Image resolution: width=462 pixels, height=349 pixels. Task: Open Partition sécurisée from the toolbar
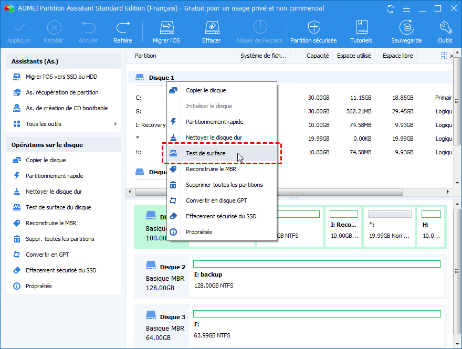pyautogui.click(x=313, y=28)
